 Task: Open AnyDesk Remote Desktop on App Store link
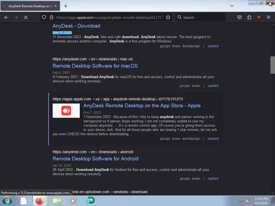(142, 106)
